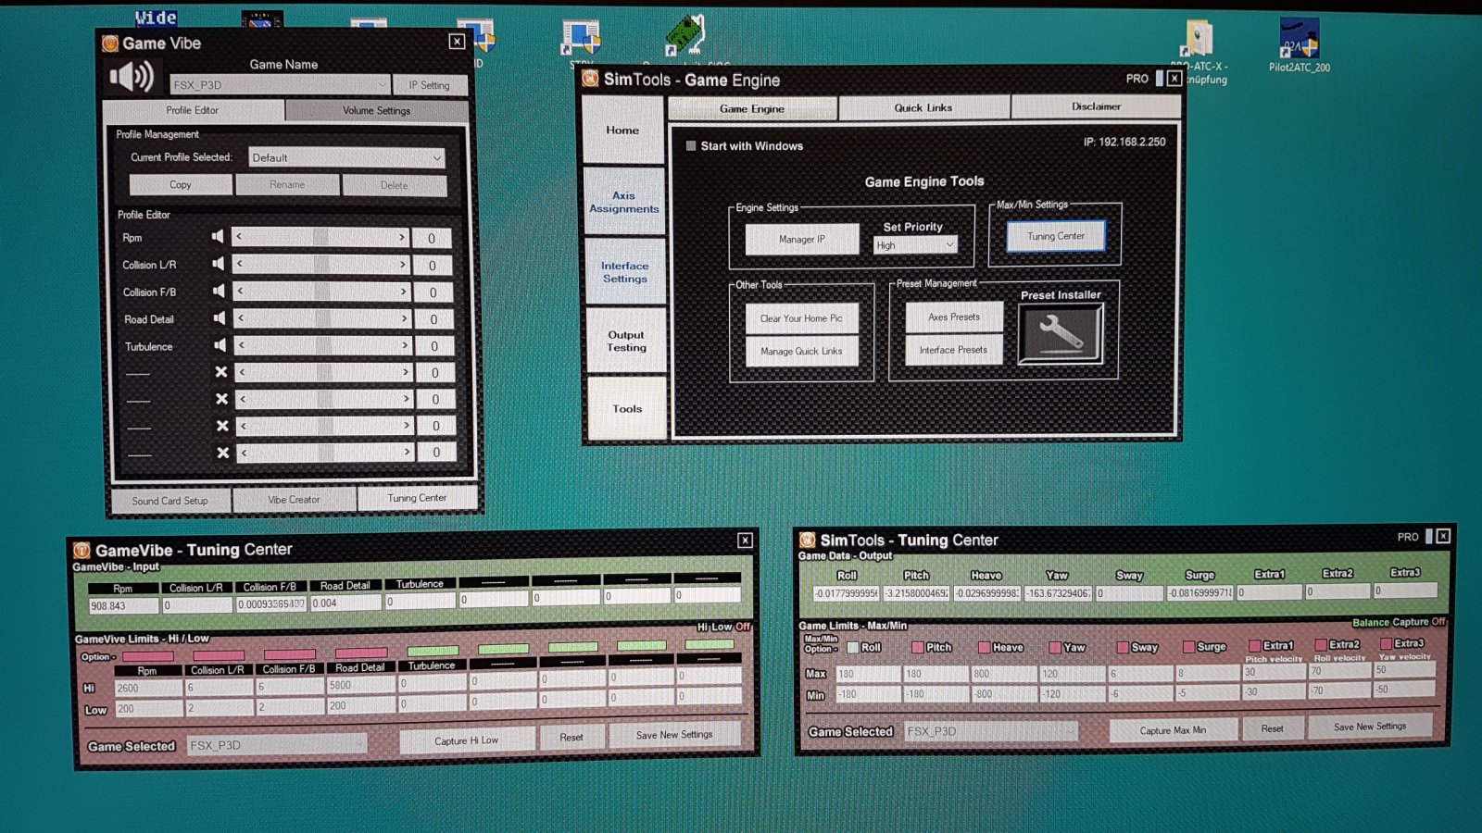
Task: Toggle the Sway Max/Min option checkbox
Action: 1123,648
